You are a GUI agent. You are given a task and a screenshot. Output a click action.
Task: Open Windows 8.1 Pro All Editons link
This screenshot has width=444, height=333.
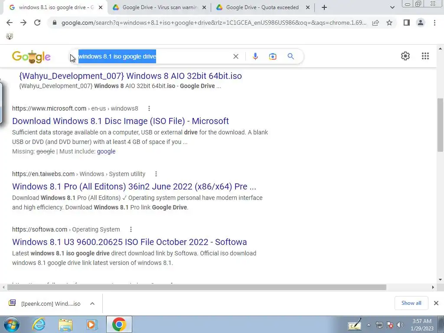[134, 186]
